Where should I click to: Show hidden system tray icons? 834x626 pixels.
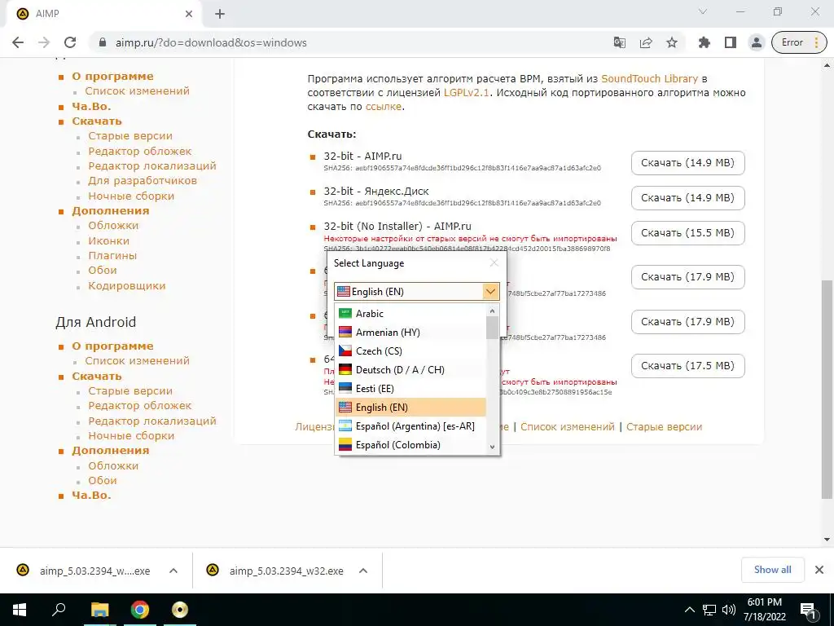pyautogui.click(x=689, y=610)
